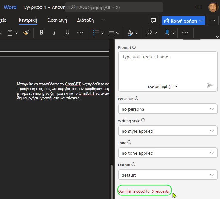Expand the Tone dropdown

click(168, 153)
